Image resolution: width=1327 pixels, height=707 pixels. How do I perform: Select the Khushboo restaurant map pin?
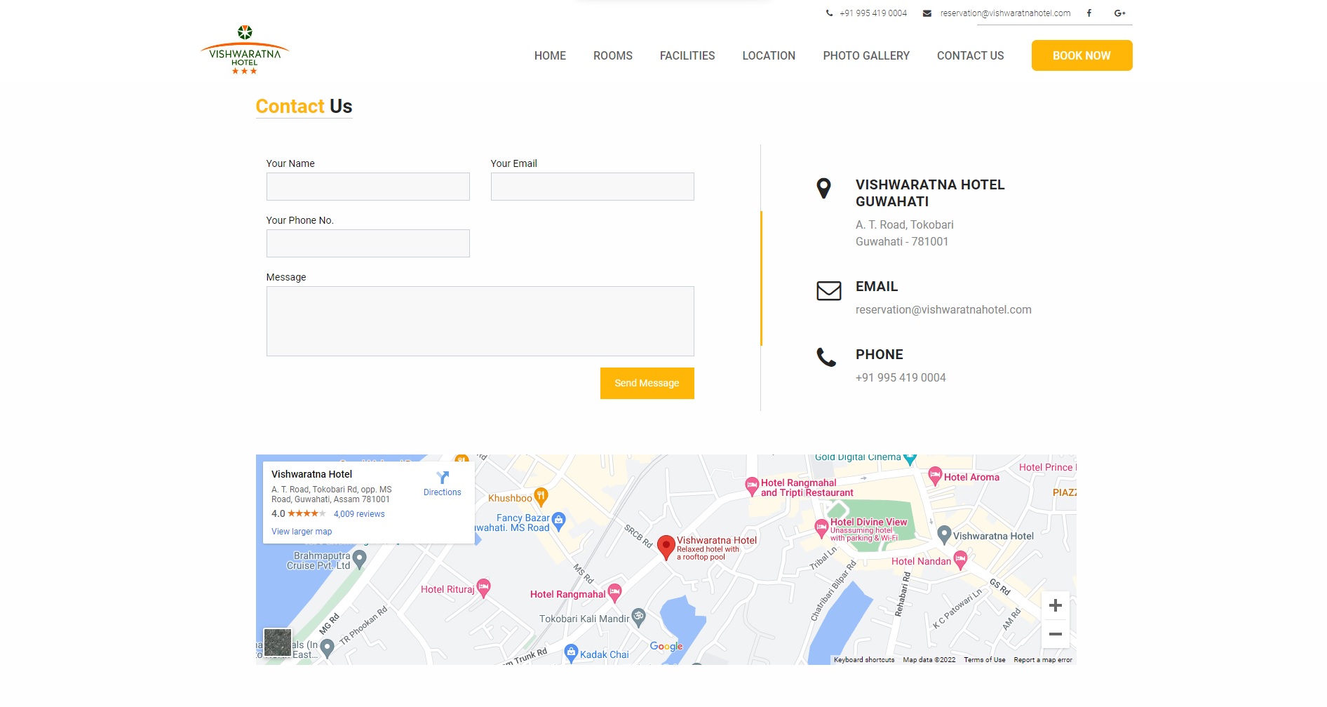click(541, 497)
